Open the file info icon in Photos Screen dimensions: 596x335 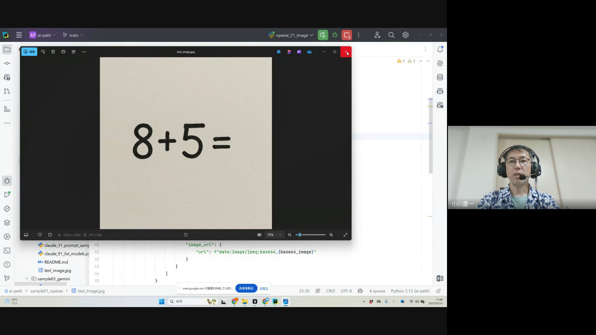click(x=50, y=235)
